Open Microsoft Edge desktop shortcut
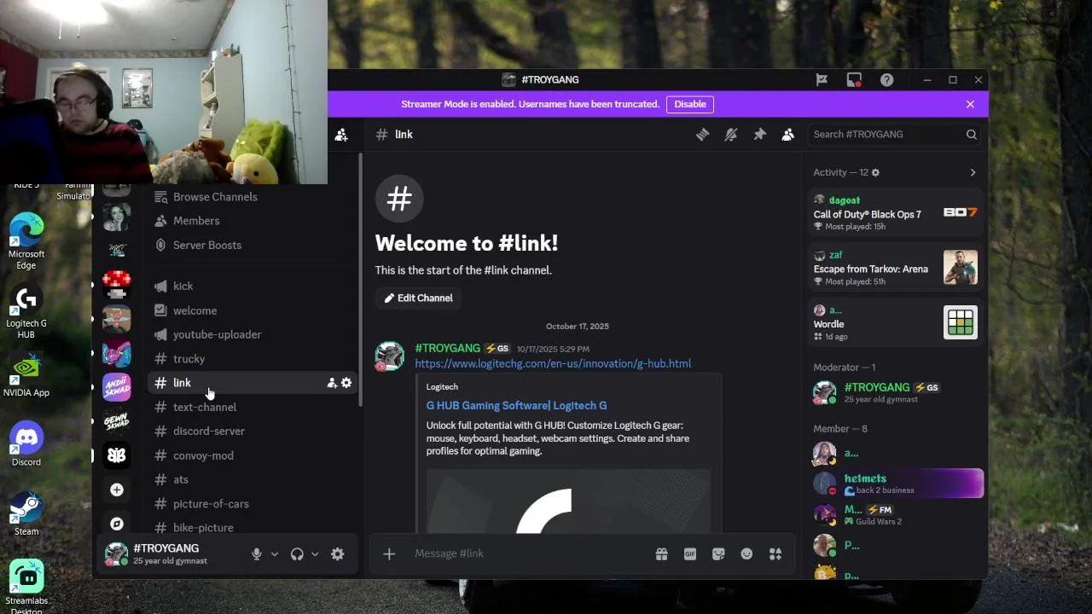Screen dimensions: 1092x614 [26, 241]
